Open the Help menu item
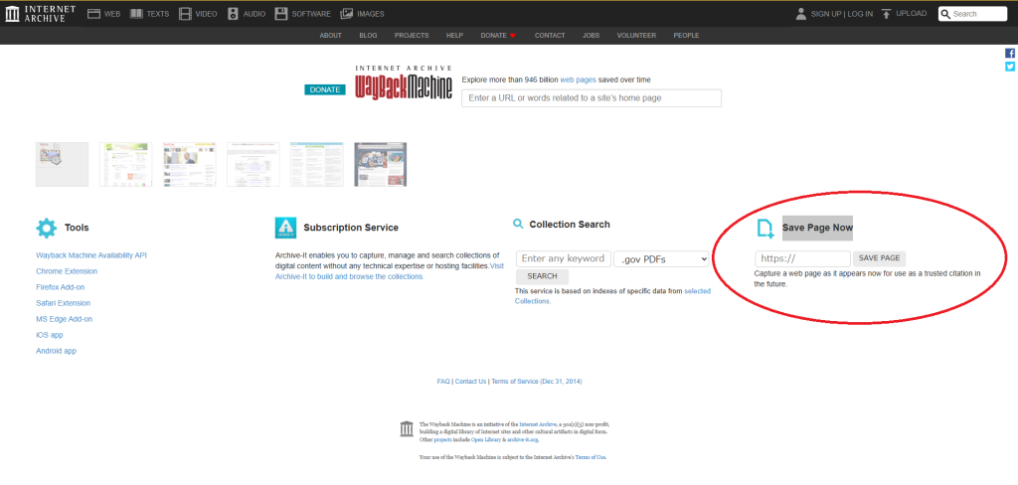This screenshot has width=1018, height=485. pyautogui.click(x=454, y=36)
